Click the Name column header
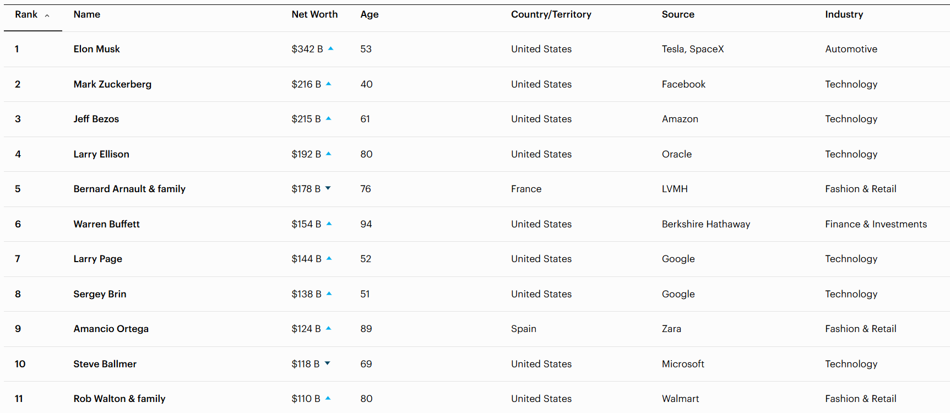 (x=87, y=14)
